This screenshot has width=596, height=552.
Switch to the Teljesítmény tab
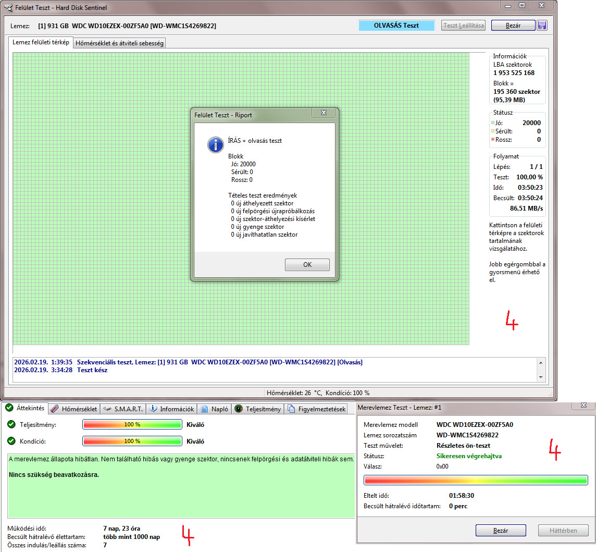point(258,409)
